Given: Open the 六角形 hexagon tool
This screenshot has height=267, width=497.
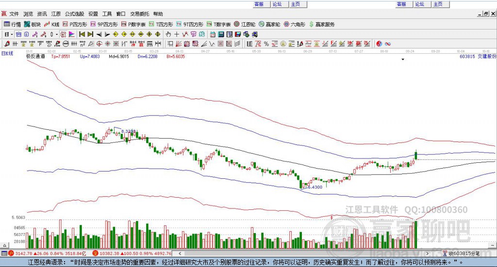Looking at the screenshot, I should click(x=294, y=24).
